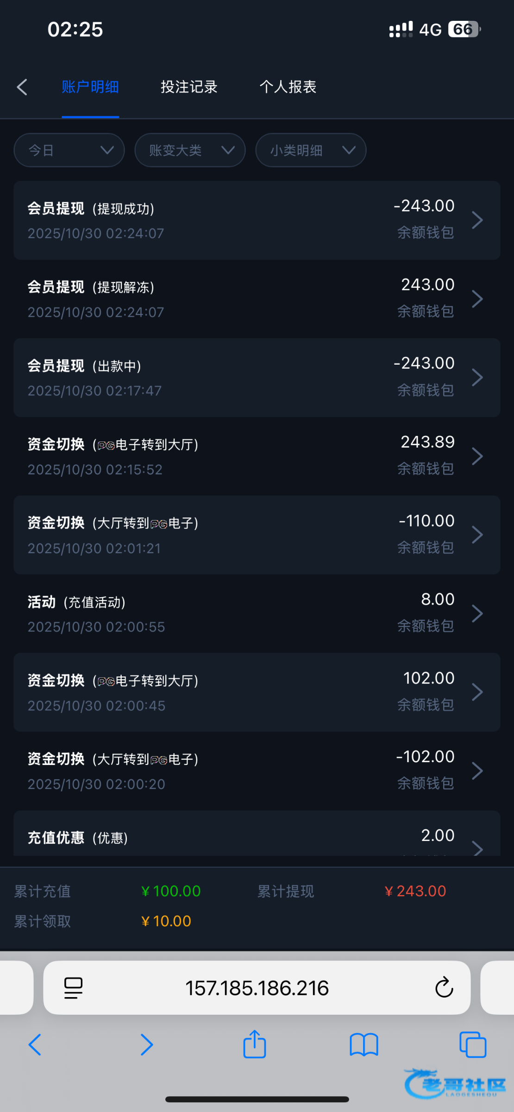Viewport: 514px width, 1112px height.
Task: Tap the page format icon in the address bar
Action: 73,987
